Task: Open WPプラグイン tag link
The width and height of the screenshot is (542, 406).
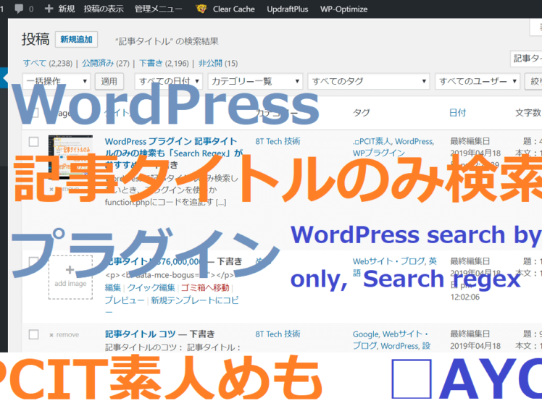Action: (378, 153)
